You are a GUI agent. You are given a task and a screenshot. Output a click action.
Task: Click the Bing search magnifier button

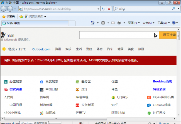(x=173, y=9)
